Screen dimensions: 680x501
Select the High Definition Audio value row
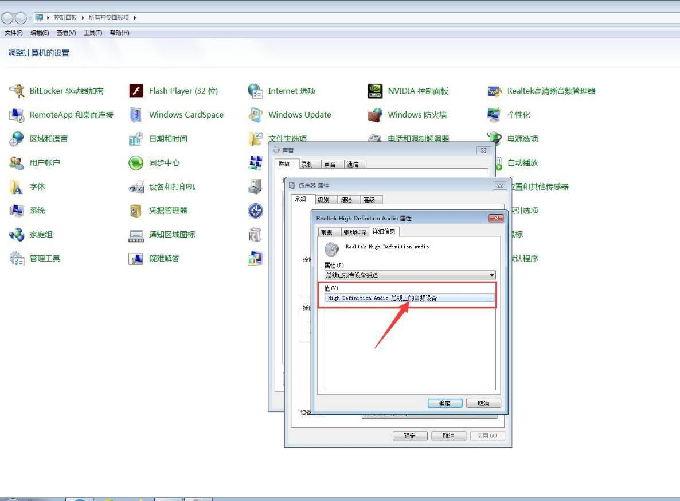[x=409, y=298]
